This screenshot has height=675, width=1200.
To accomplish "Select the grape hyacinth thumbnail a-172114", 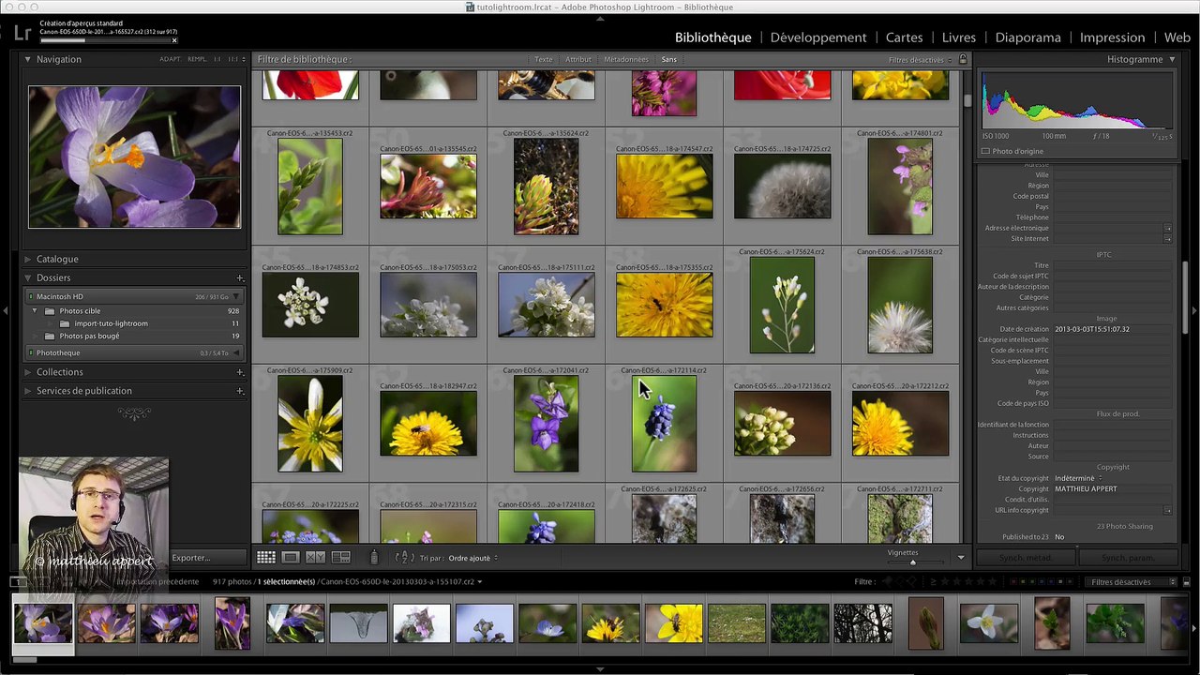I will (x=664, y=424).
